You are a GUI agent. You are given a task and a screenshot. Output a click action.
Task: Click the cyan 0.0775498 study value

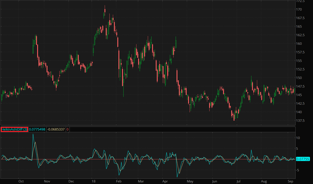point(37,129)
